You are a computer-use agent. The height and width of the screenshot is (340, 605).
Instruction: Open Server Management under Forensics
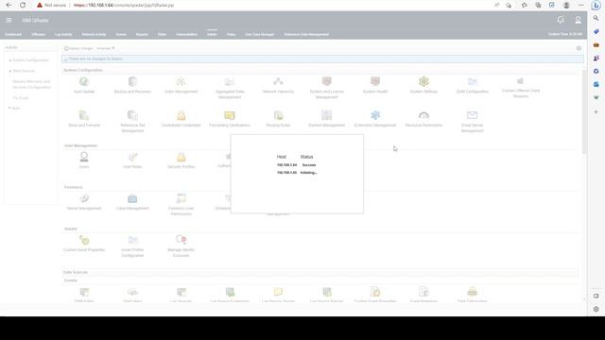(x=84, y=198)
